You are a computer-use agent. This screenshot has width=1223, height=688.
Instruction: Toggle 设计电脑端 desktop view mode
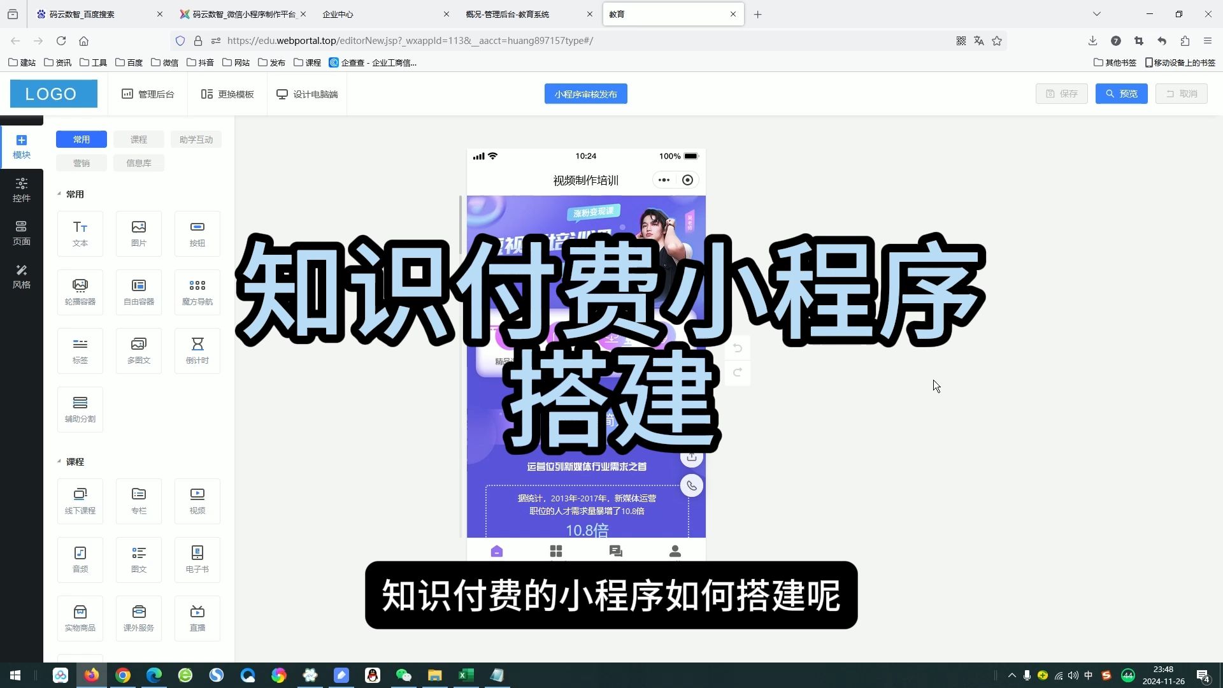[x=306, y=93]
